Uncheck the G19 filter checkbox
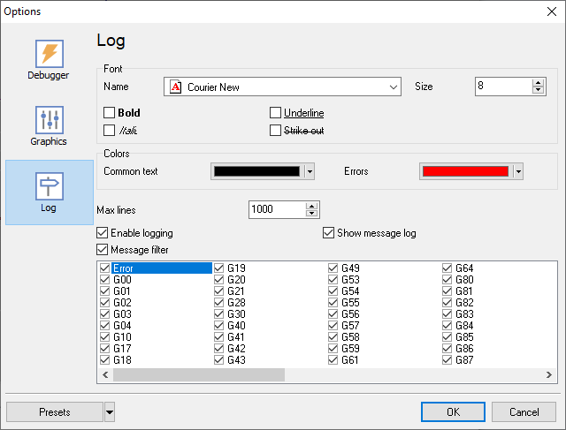The width and height of the screenshot is (566, 430). (x=218, y=268)
